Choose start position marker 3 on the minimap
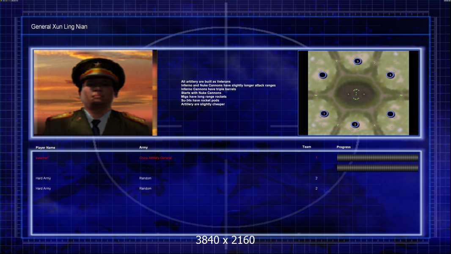Image resolution: width=451 pixels, height=254 pixels. (357, 61)
